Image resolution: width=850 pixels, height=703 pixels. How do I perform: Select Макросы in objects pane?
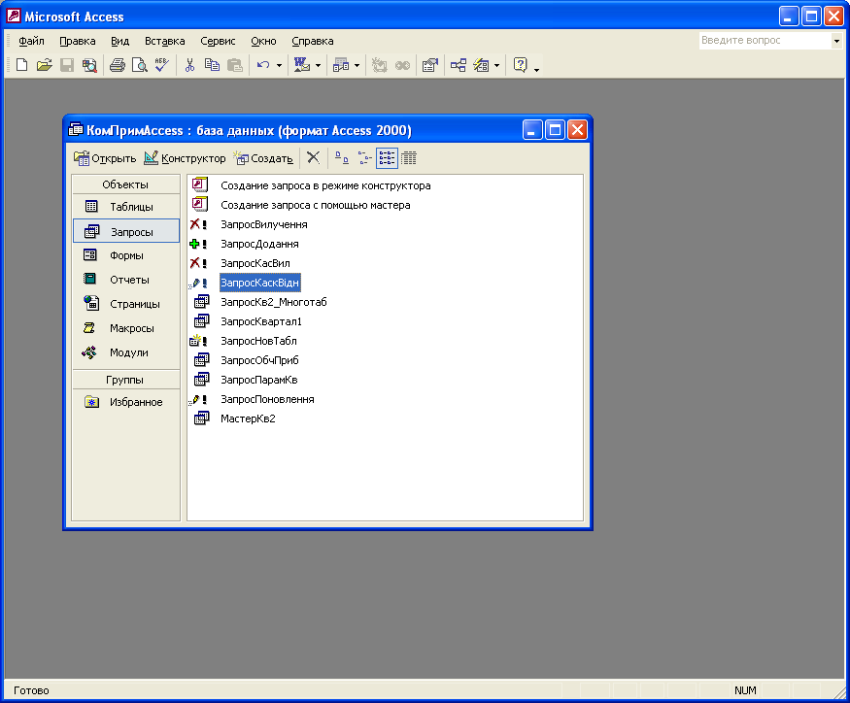[x=125, y=328]
